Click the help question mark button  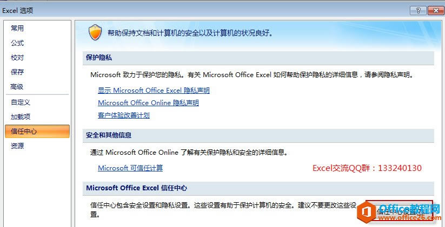(418, 11)
